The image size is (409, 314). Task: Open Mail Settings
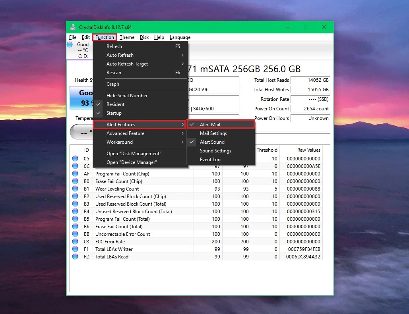221,133
